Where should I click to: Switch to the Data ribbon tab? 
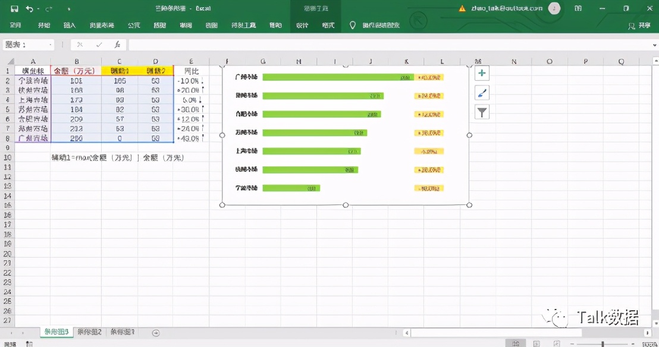pyautogui.click(x=160, y=25)
